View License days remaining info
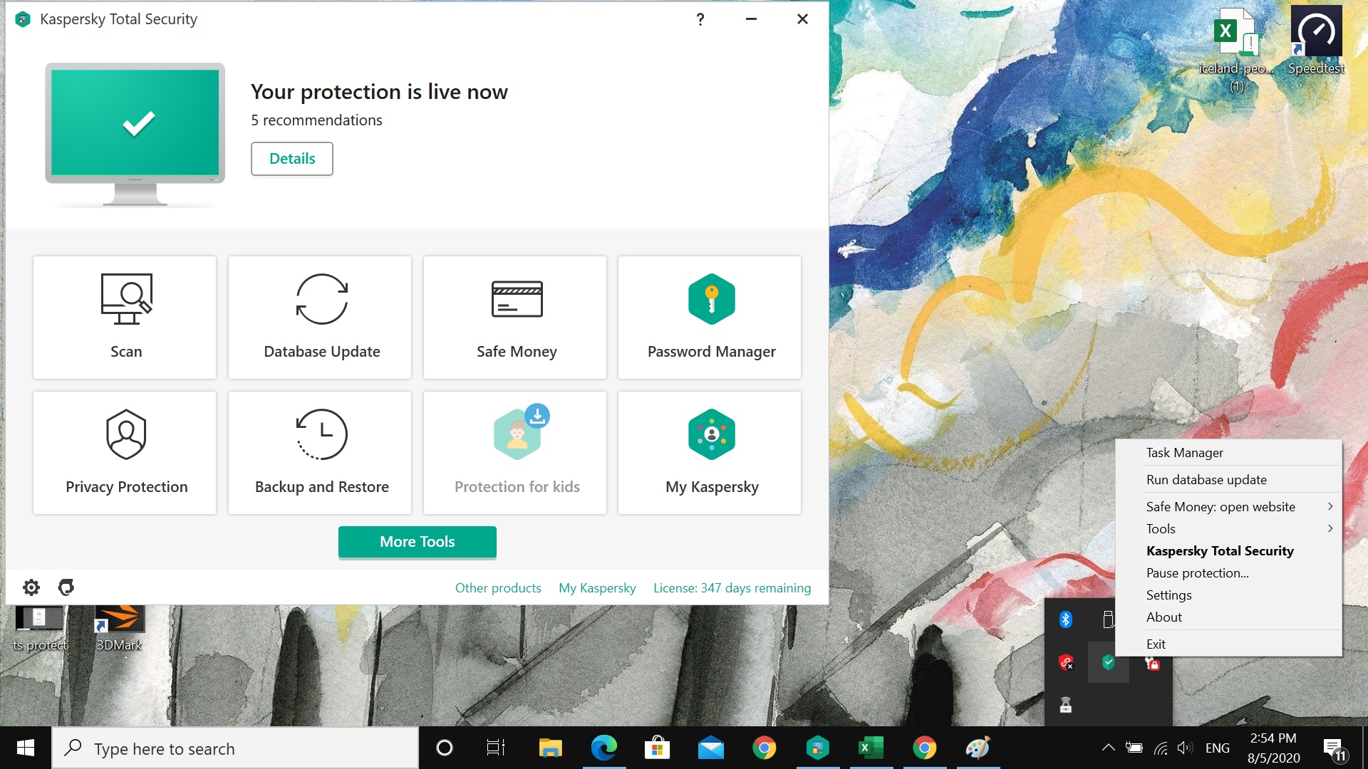The height and width of the screenshot is (769, 1368). point(733,587)
